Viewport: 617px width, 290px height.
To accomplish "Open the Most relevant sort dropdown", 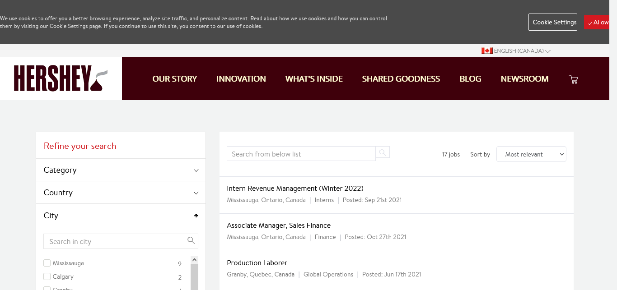I will [531, 154].
